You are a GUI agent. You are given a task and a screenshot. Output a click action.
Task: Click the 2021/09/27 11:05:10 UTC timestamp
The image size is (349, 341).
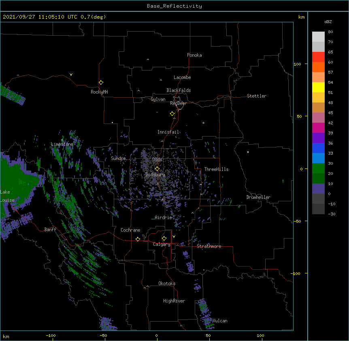click(40, 17)
